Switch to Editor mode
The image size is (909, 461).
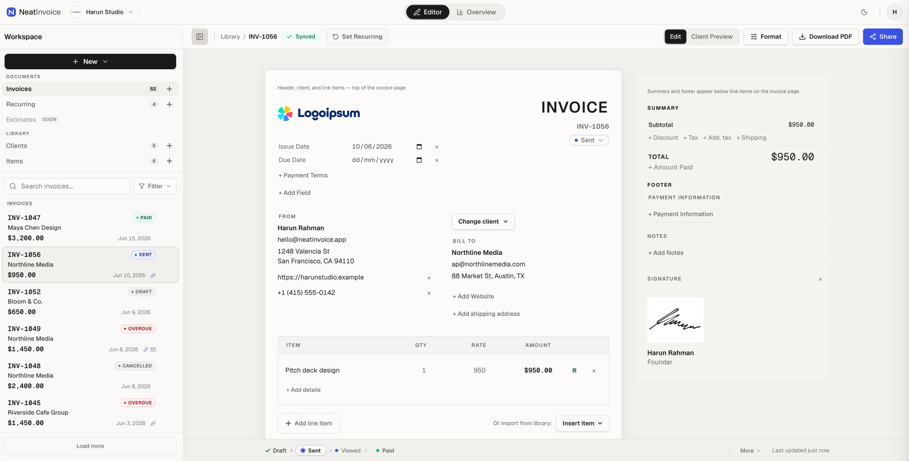coord(428,12)
